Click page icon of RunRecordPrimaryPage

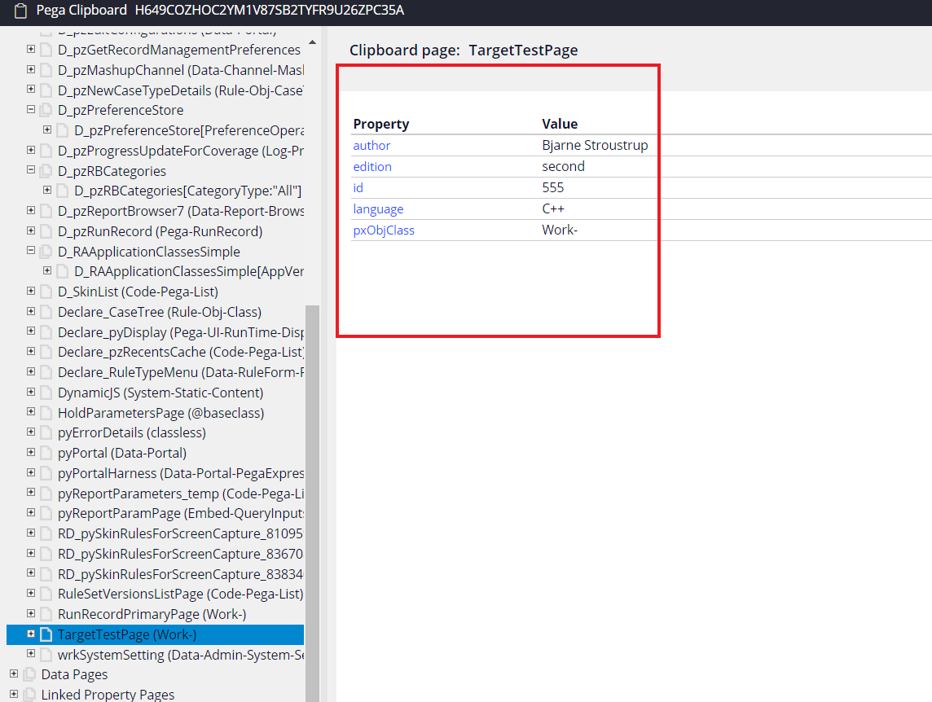[46, 614]
